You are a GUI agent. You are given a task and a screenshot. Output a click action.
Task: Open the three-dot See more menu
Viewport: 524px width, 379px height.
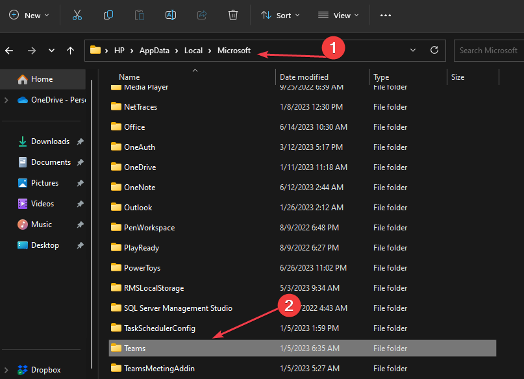(x=386, y=16)
